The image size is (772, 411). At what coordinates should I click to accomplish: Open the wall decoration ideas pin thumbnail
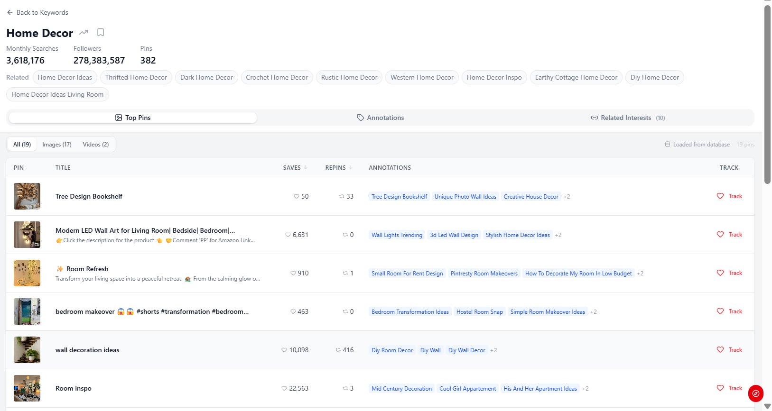tap(27, 350)
